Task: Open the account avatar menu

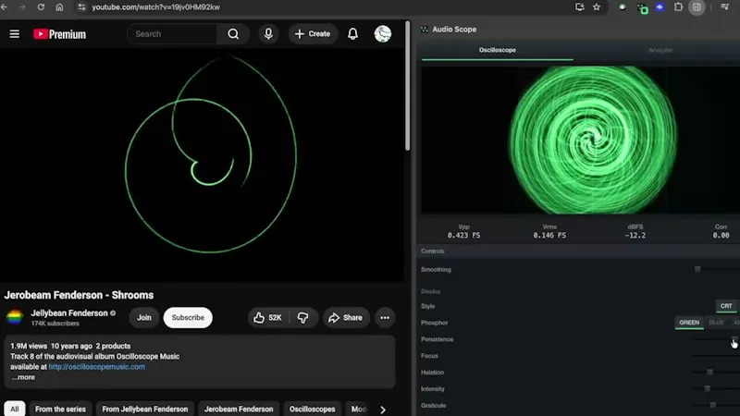Action: click(383, 34)
